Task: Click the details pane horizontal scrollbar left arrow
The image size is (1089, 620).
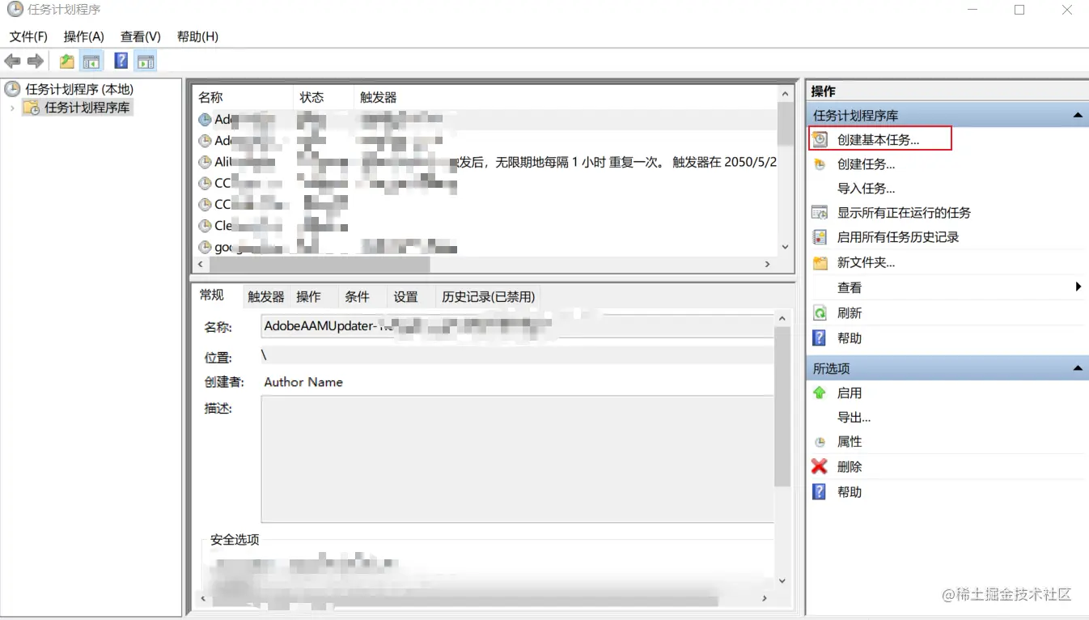Action: pos(201,599)
